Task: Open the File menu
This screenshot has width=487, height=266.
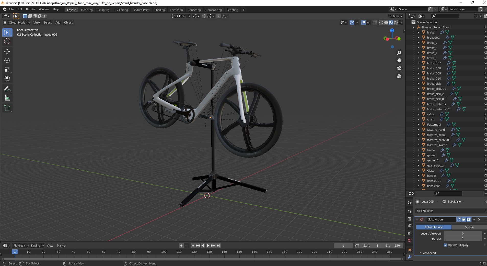Action: (11, 9)
